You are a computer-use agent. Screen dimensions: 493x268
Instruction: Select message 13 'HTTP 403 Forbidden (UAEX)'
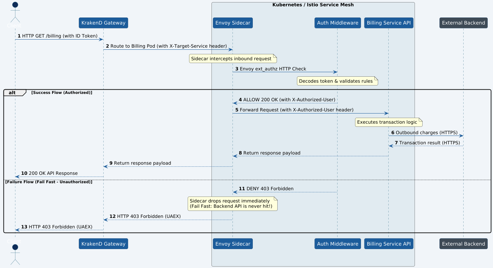(x=61, y=227)
